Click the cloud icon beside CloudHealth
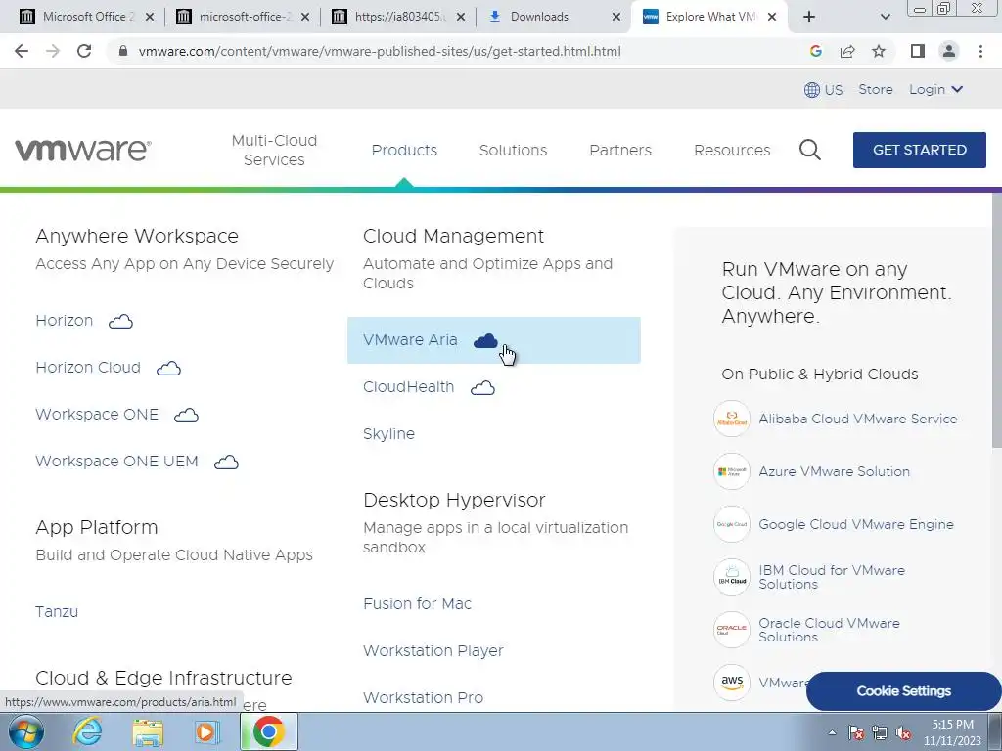This screenshot has height=751, width=1002. [482, 387]
